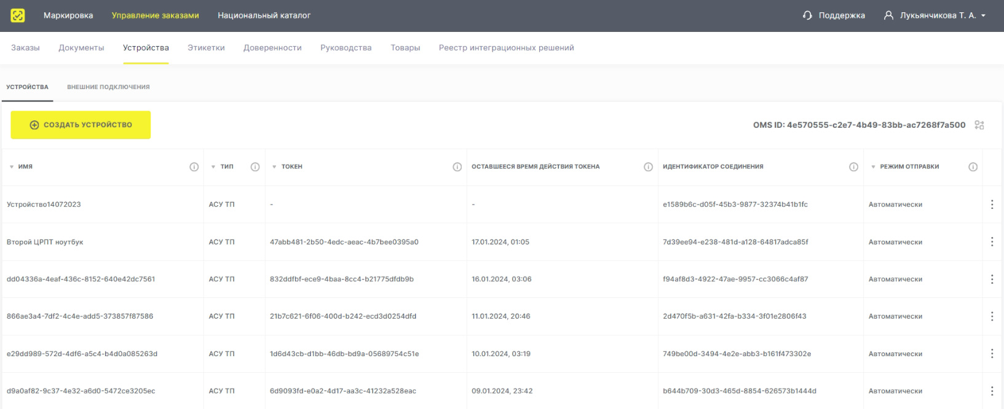Open the Этикетки tab
Image resolution: width=1004 pixels, height=409 pixels.
pyautogui.click(x=206, y=48)
